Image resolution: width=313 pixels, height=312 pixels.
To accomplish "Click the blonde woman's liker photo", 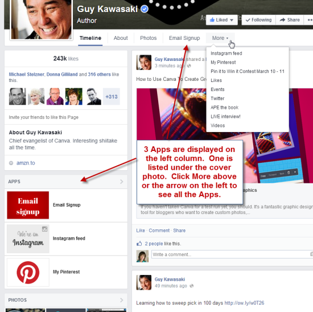I will tap(36, 96).
